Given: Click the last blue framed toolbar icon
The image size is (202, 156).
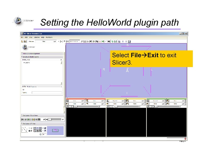Looking at the screenshot, I should click(x=129, y=41).
